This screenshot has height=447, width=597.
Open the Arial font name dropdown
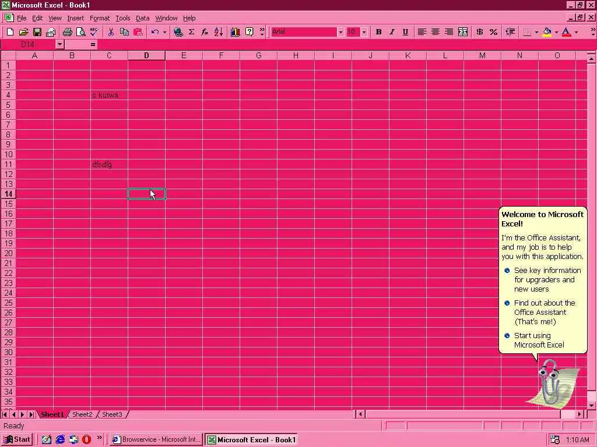340,32
